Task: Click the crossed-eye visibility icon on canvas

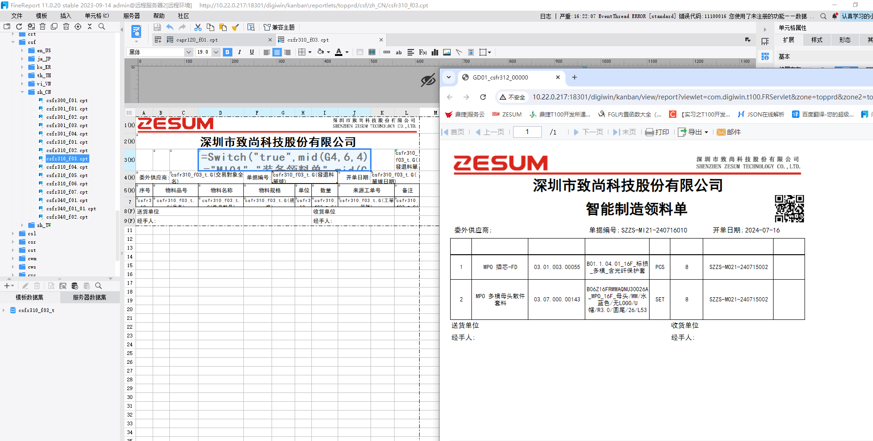Action: pos(428,80)
